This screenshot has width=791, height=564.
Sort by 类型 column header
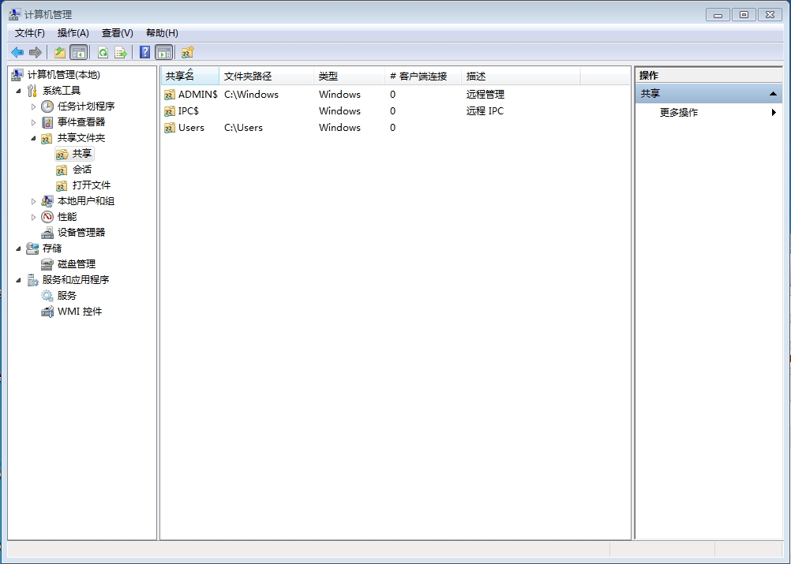point(349,76)
